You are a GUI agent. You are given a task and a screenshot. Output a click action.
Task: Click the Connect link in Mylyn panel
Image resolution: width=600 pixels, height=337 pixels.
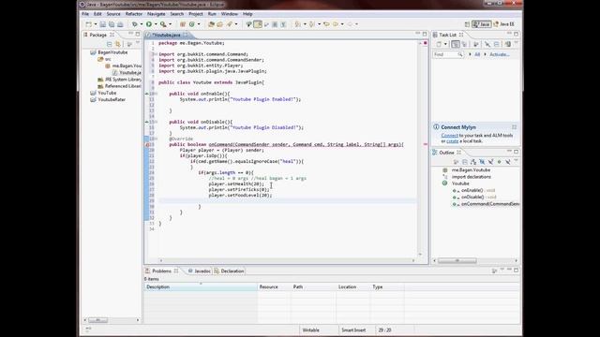click(x=449, y=135)
